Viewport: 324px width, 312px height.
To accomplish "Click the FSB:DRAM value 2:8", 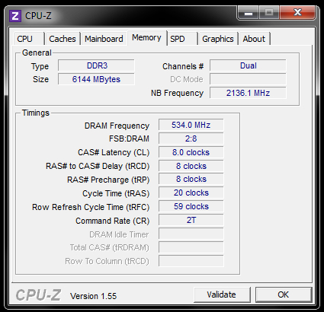I will pyautogui.click(x=191, y=138).
